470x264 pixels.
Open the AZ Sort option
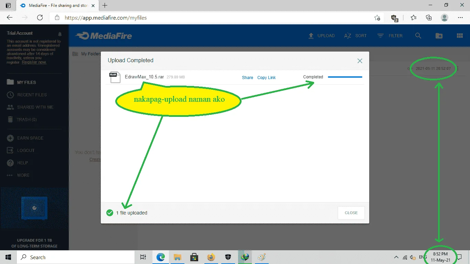coord(355,36)
